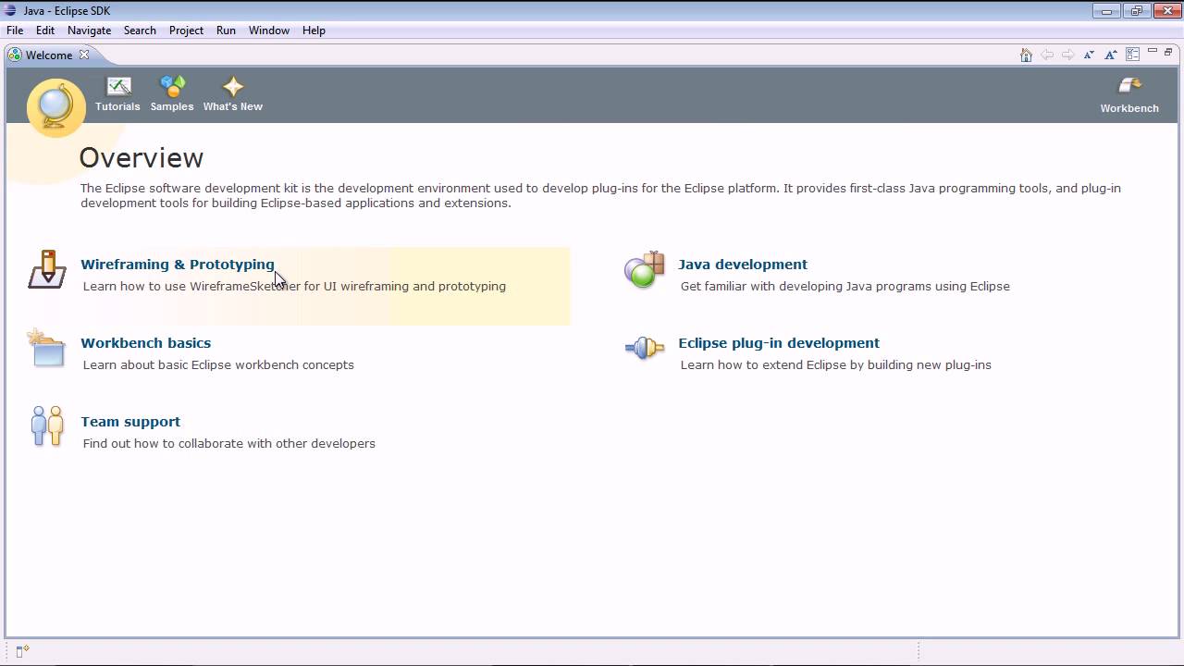Magnify the Welcome page font size
Viewport: 1184px width, 666px height.
click(1111, 55)
